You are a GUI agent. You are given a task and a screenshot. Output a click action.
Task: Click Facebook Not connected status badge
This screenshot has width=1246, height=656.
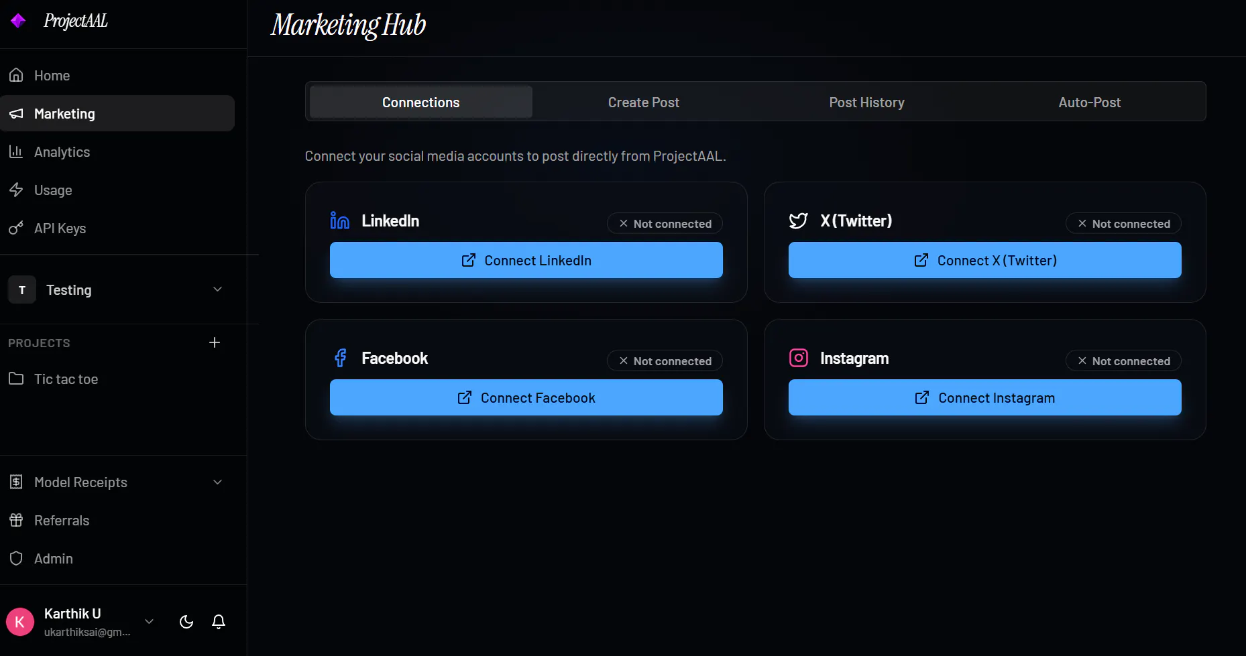click(x=665, y=360)
